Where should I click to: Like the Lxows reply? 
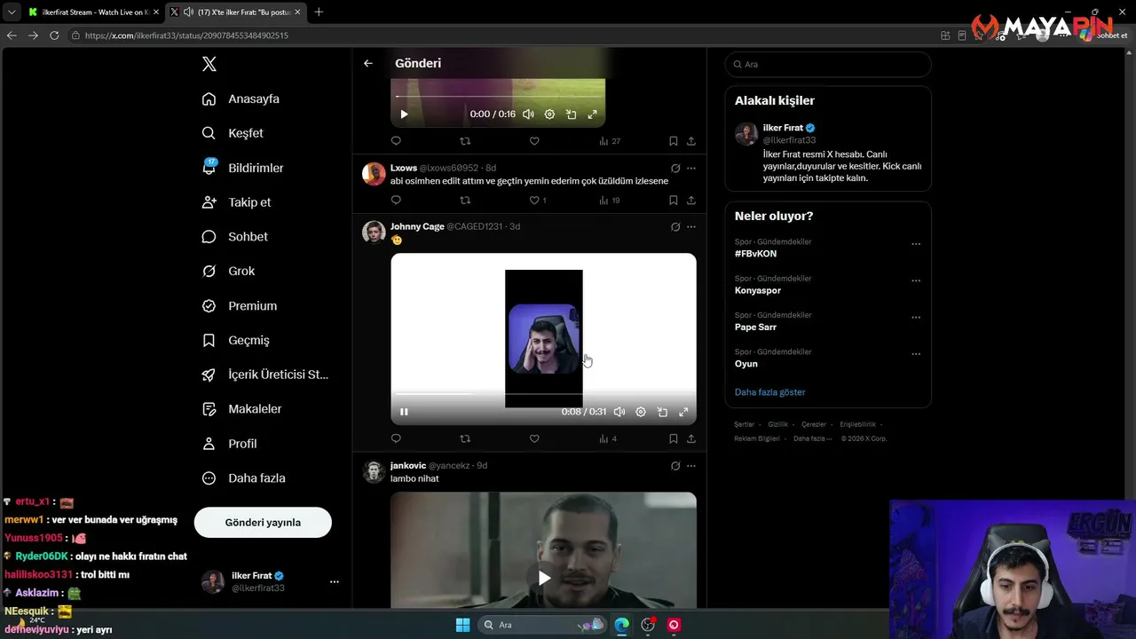534,201
